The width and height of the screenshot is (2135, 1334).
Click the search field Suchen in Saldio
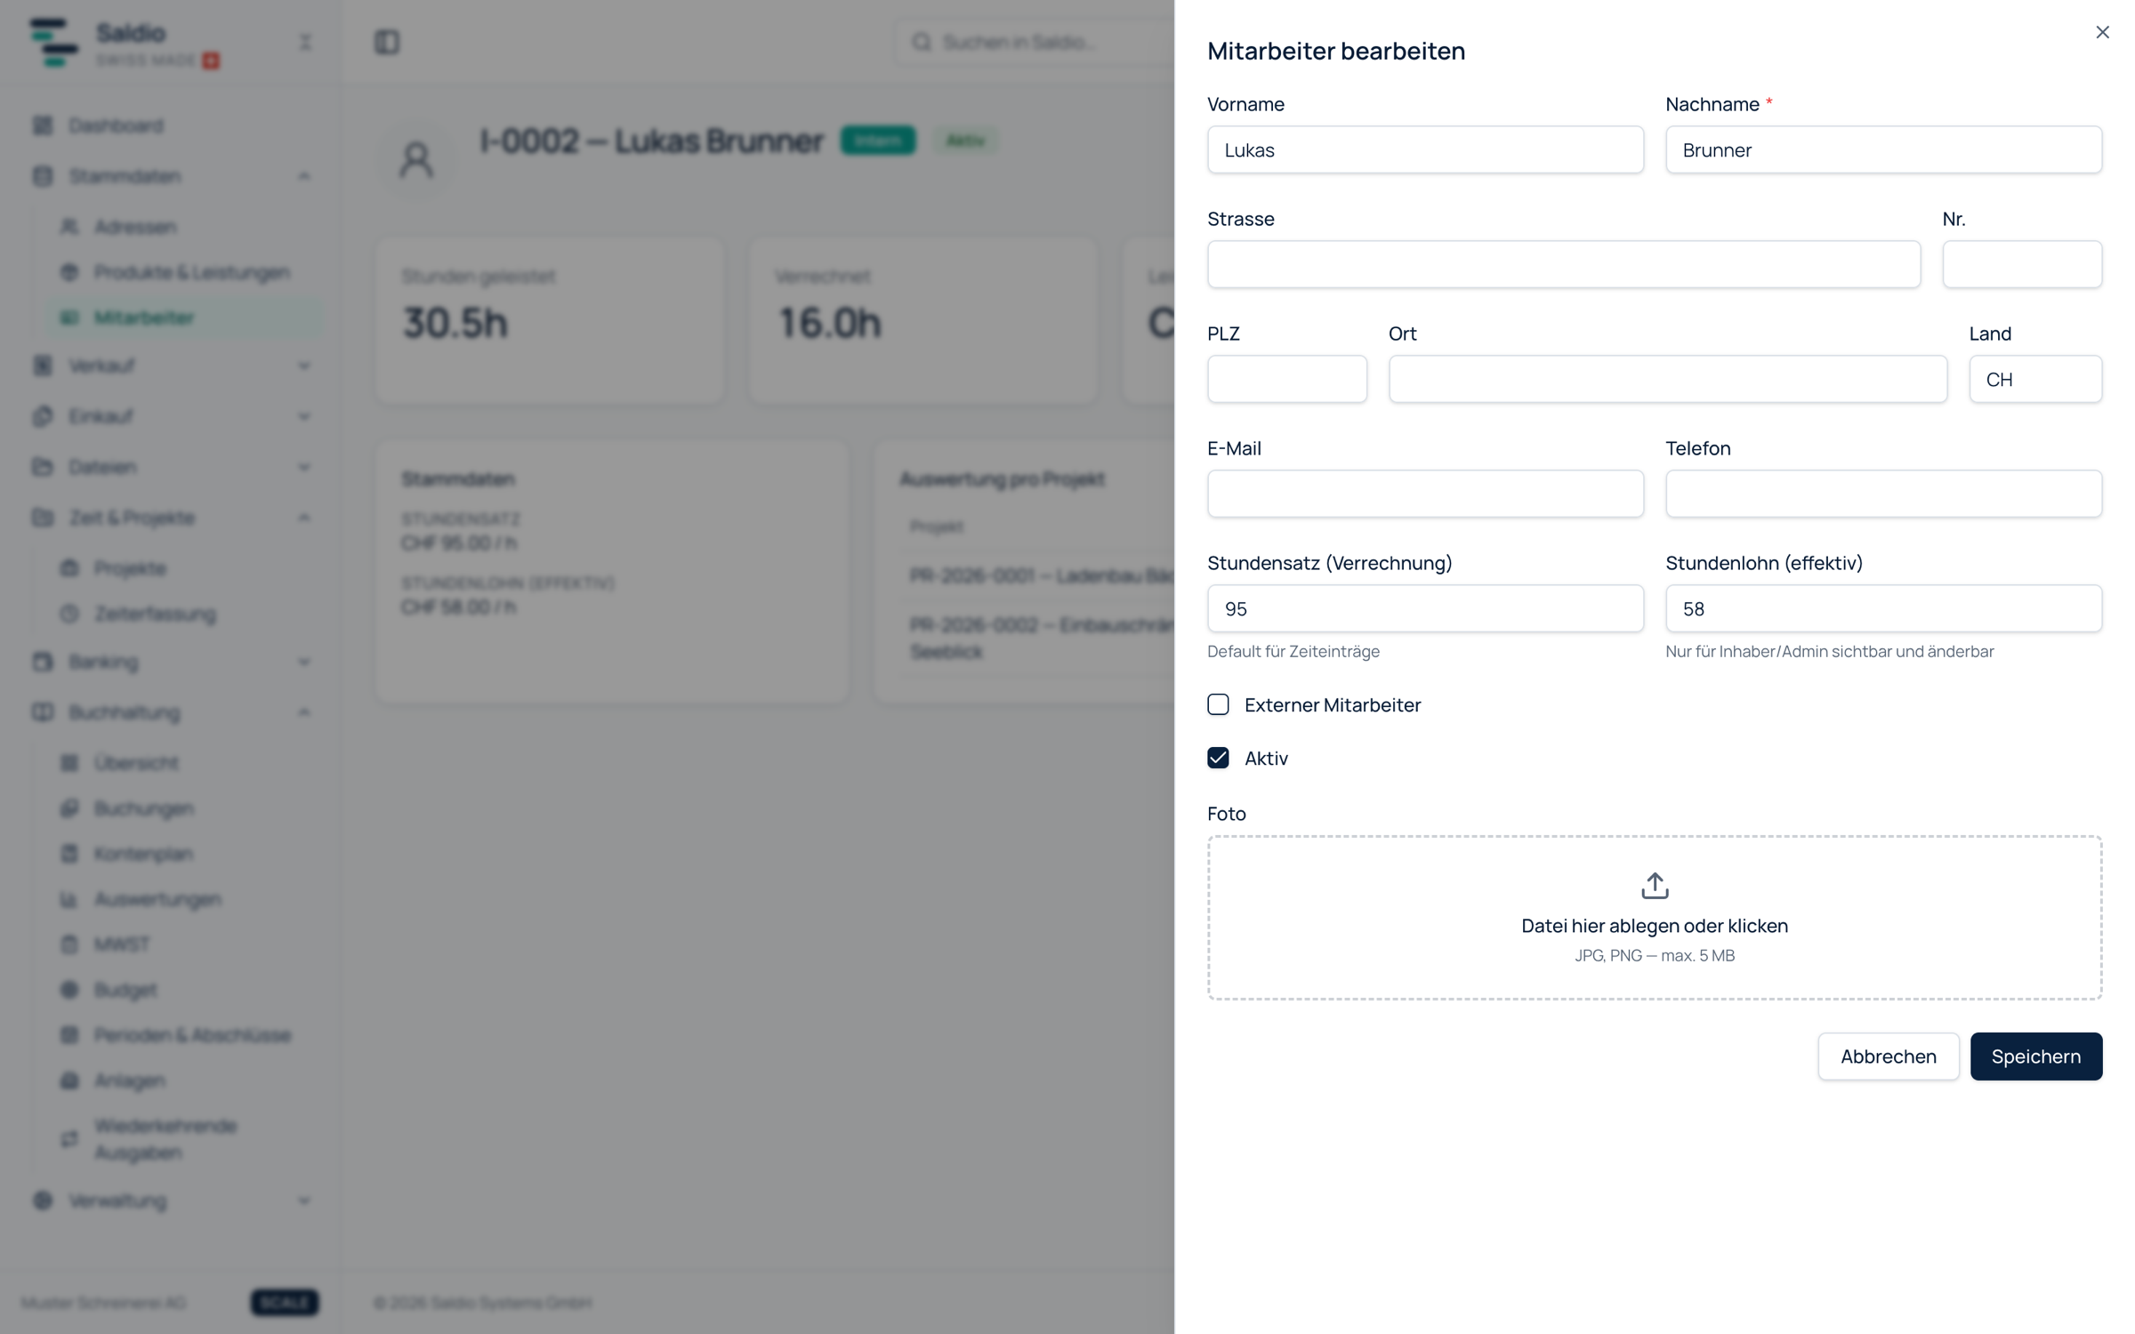[x=1034, y=42]
